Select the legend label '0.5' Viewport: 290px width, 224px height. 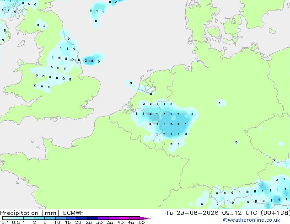click(x=16, y=222)
